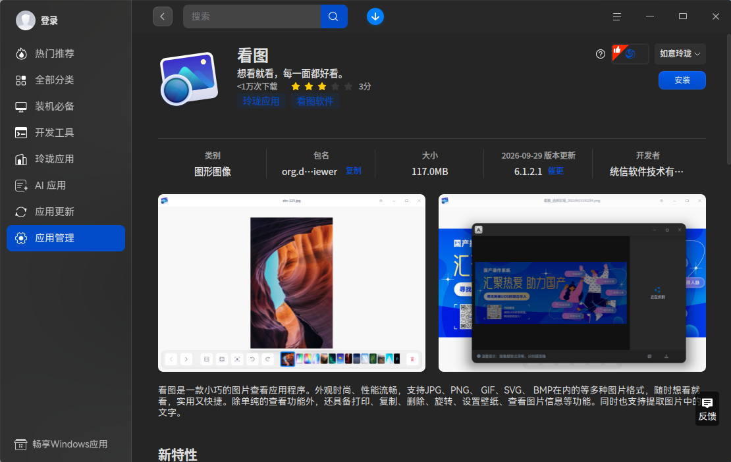
Task: Click the login avatar icon
Action: pyautogui.click(x=26, y=20)
